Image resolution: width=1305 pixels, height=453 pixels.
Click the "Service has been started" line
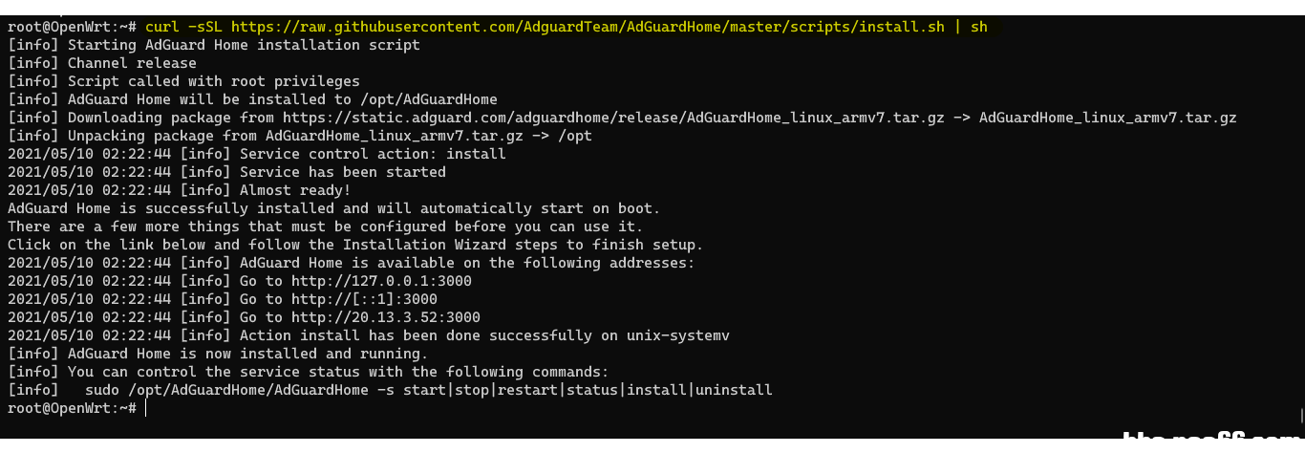343,172
